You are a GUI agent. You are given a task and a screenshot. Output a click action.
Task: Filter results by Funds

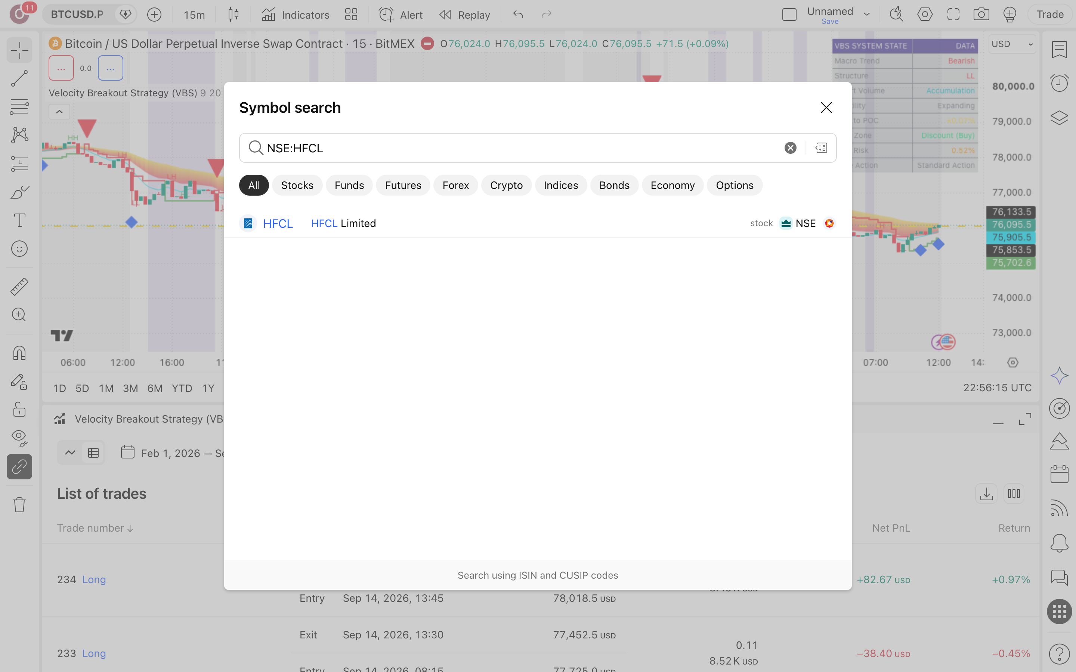click(x=349, y=185)
